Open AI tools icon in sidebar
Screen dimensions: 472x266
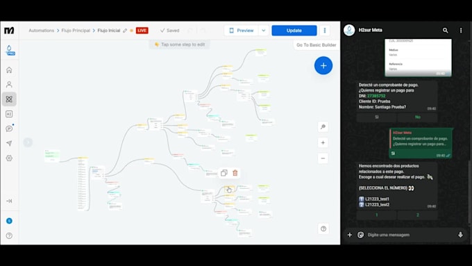click(x=9, y=114)
